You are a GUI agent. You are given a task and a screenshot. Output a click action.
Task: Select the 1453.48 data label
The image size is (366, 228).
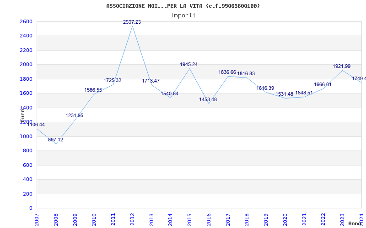208,99
